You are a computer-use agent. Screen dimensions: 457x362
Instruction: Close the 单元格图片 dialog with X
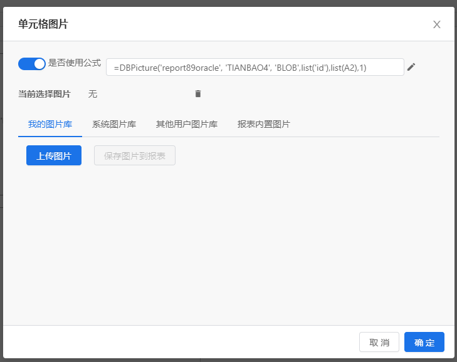(437, 24)
